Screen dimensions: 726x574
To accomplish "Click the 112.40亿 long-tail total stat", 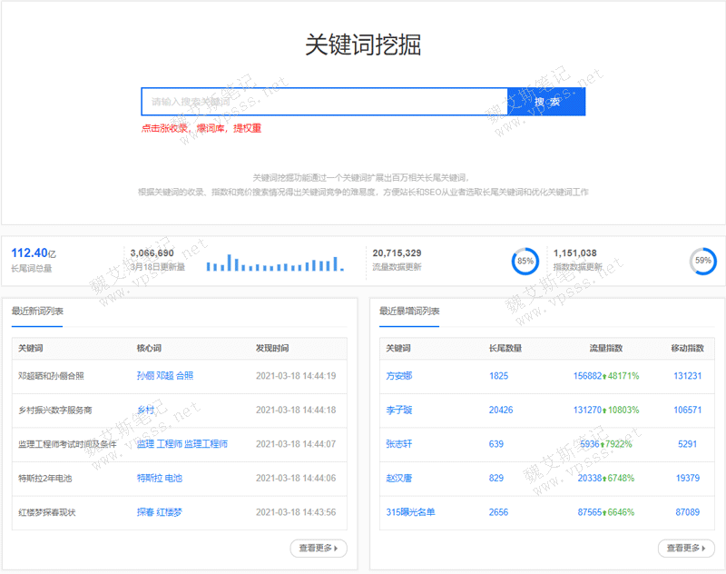I will click(x=34, y=253).
